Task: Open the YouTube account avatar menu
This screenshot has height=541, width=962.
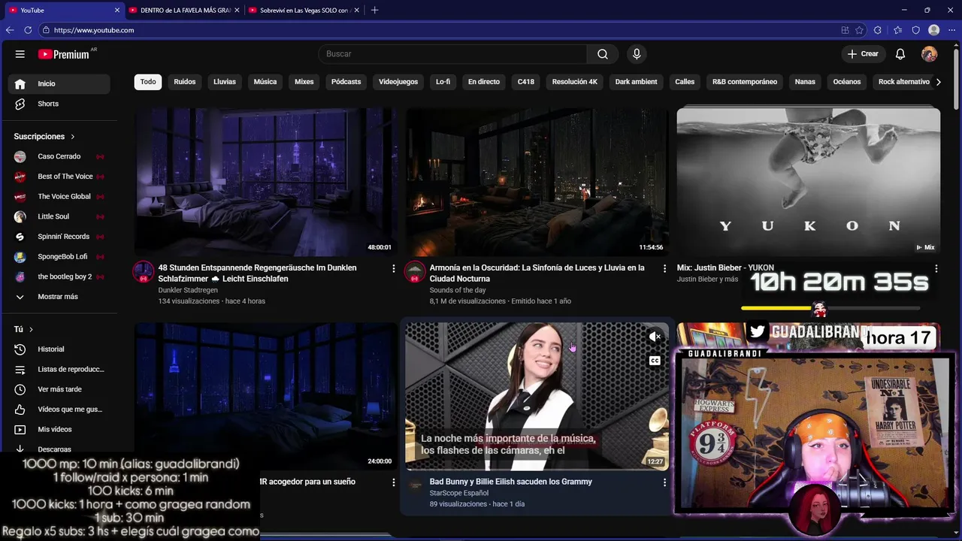Action: [x=929, y=54]
